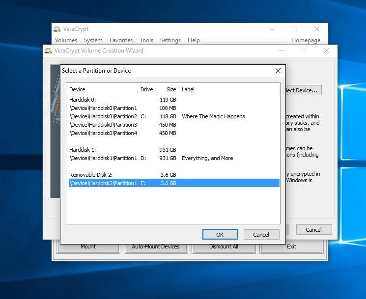This screenshot has width=366, height=299.
Task: Click the VeraCrypt icon in the main title bar
Action: pos(57,29)
